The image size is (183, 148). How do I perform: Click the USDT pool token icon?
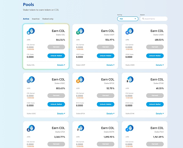[x=80, y=31]
